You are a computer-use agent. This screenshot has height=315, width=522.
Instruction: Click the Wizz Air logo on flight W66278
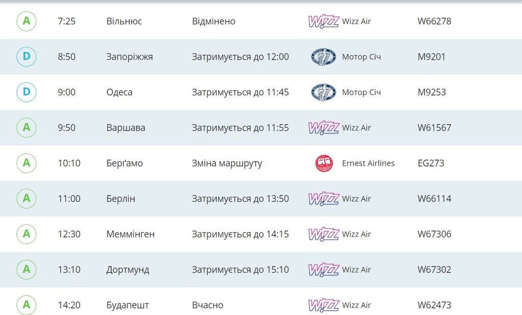323,21
